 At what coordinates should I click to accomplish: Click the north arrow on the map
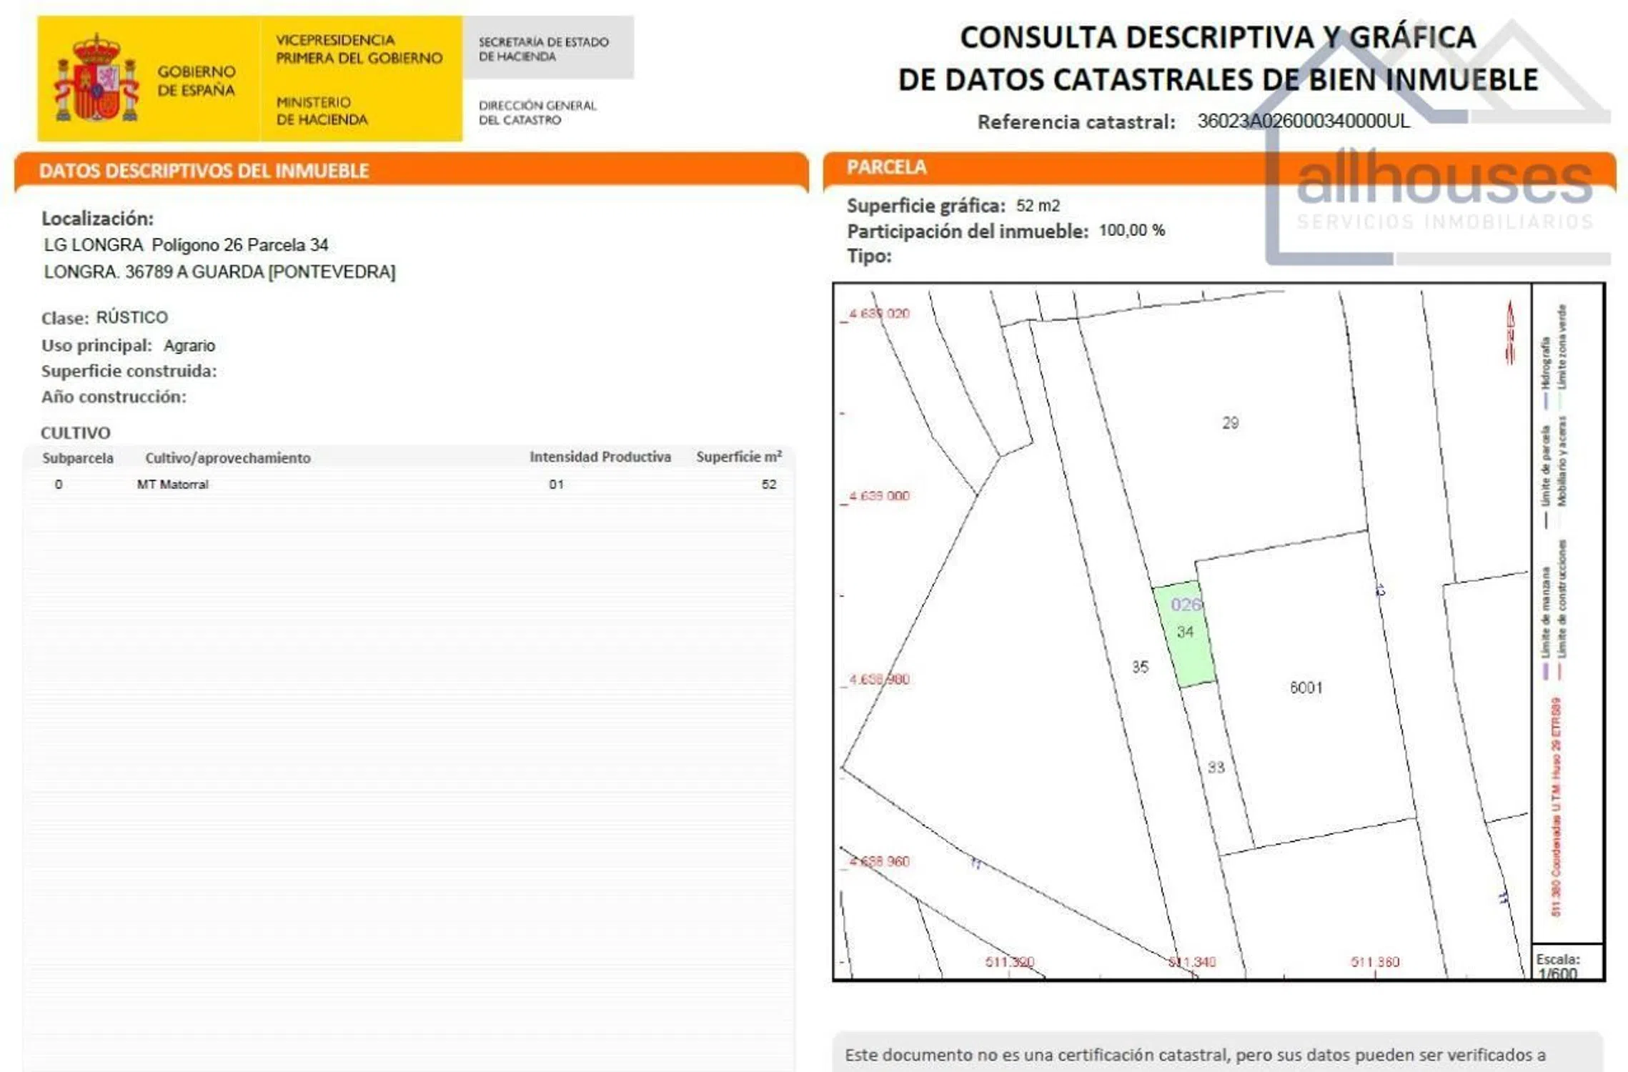click(1509, 332)
